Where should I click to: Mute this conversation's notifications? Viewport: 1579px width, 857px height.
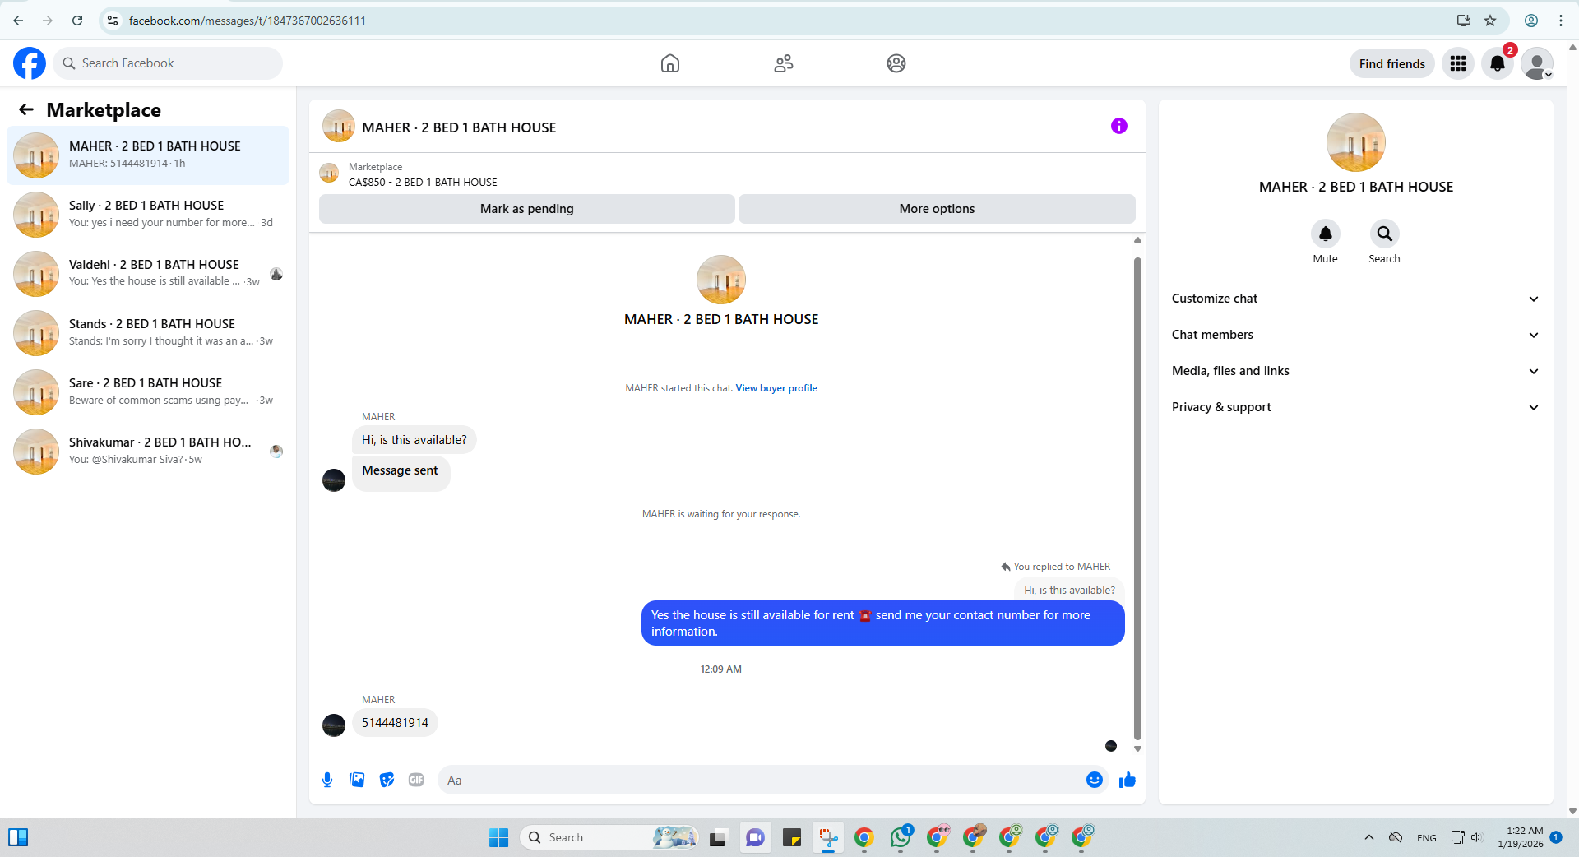point(1326,234)
